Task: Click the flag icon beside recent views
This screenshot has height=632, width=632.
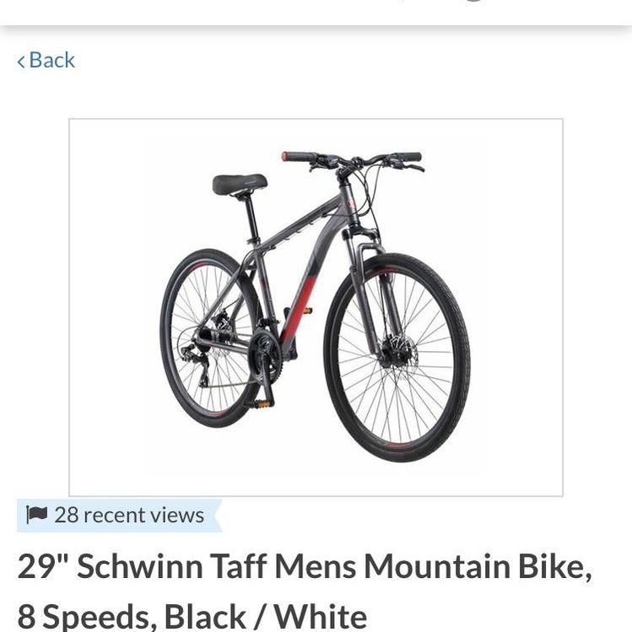Action: click(36, 515)
